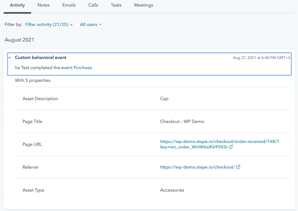Select the Asset Type label

(x=34, y=190)
